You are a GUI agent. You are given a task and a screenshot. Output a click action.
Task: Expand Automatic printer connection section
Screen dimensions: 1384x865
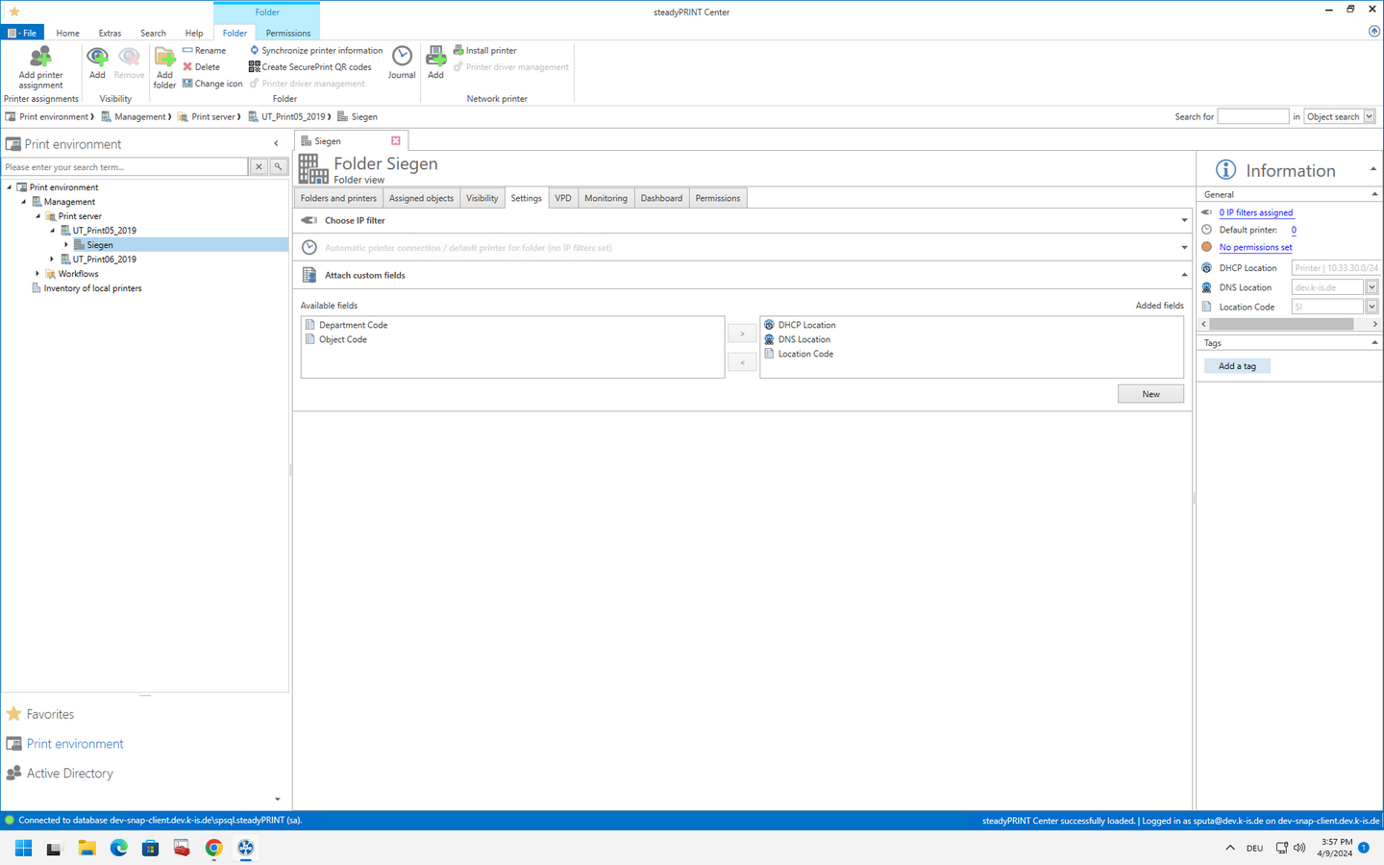tap(1184, 247)
